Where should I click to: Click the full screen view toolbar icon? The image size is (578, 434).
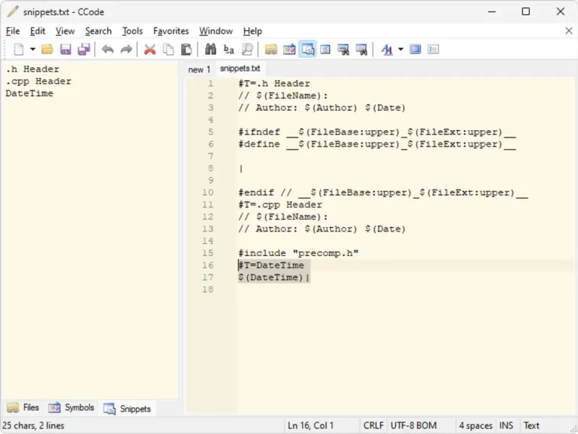point(415,49)
